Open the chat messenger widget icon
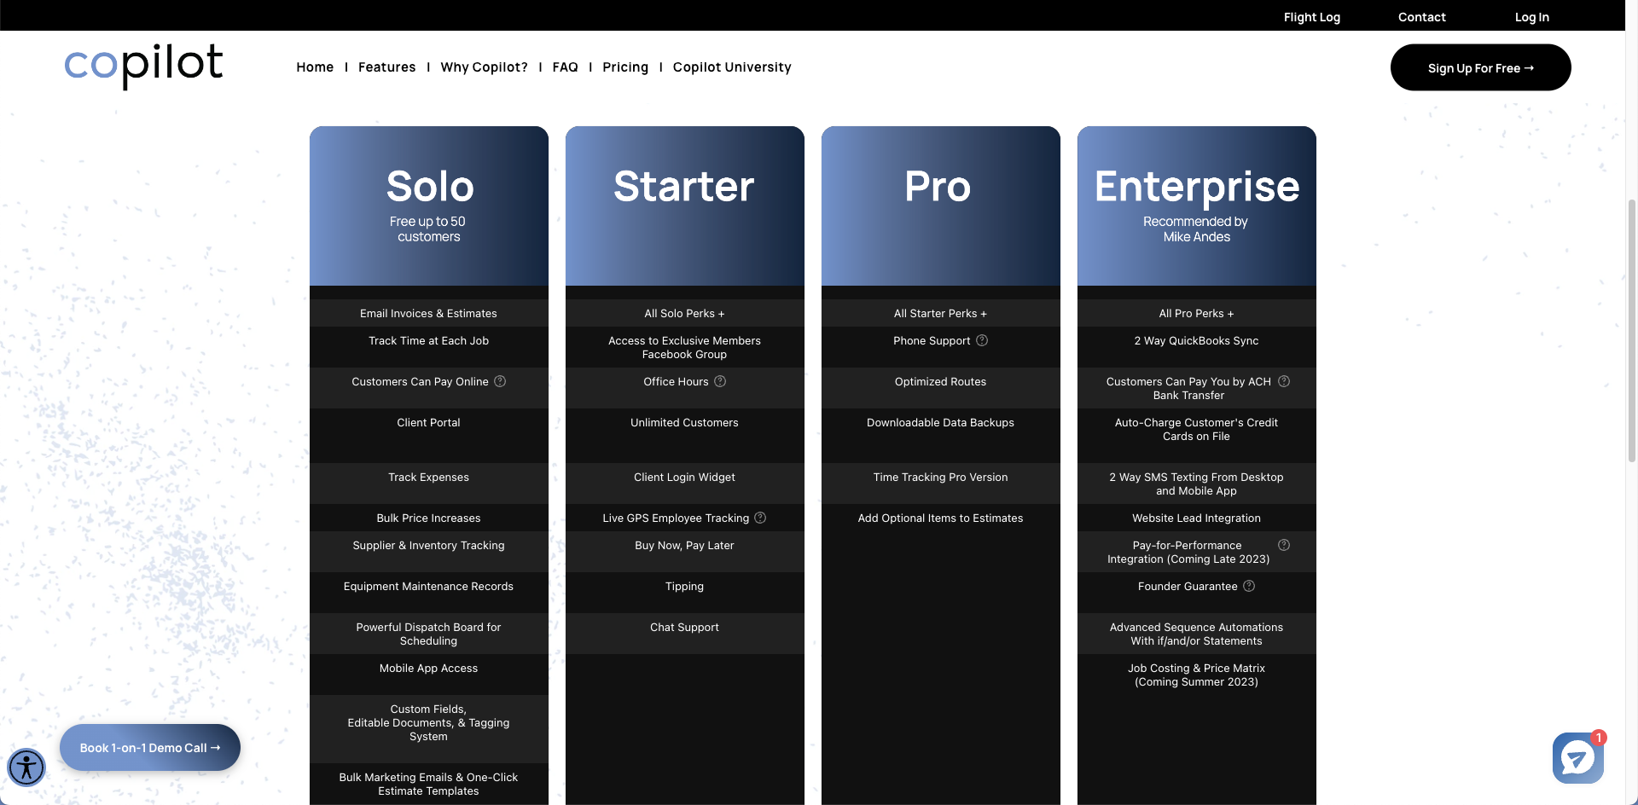 click(x=1577, y=757)
